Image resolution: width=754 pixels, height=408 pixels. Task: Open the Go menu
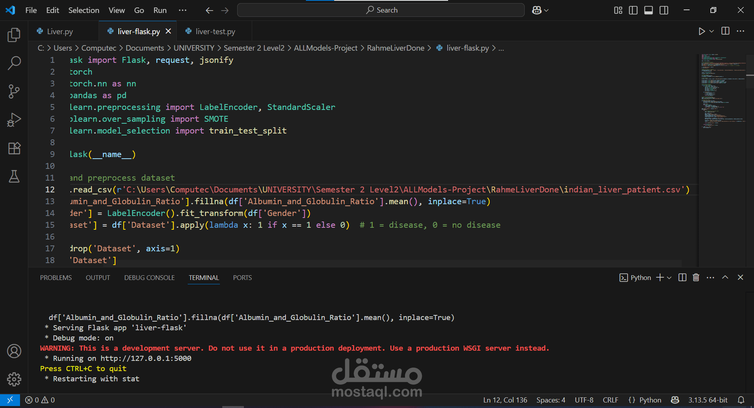pos(139,10)
